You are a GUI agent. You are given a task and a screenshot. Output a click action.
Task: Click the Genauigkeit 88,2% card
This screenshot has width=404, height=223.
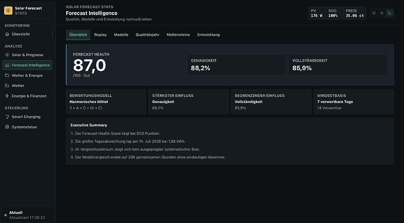pos(237,64)
